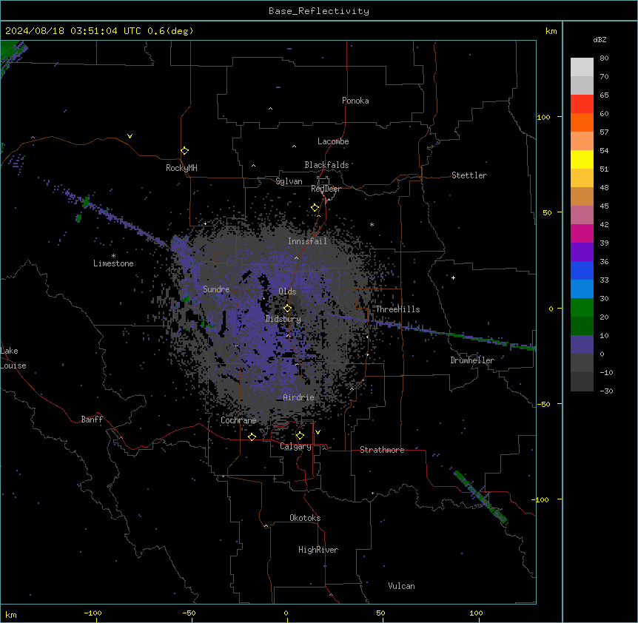Click the Okotoks city label
This screenshot has width=638, height=623.
tap(305, 518)
